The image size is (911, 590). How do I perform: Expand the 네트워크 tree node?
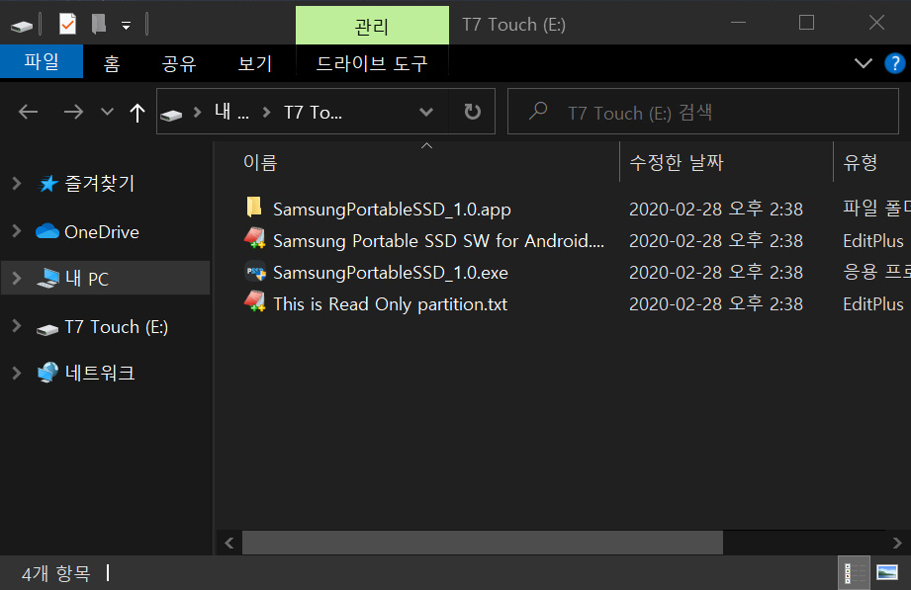tap(16, 373)
